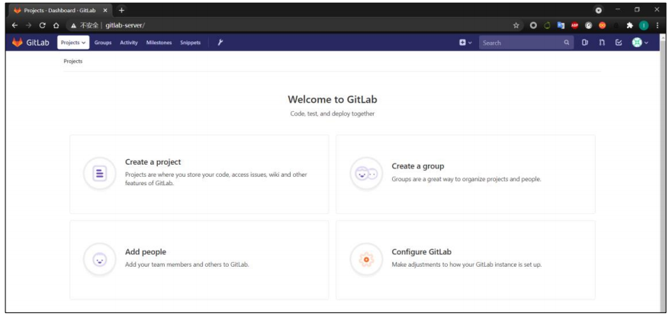This screenshot has width=672, height=317.
Task: Click the GitLab fox logo
Action: [18, 43]
